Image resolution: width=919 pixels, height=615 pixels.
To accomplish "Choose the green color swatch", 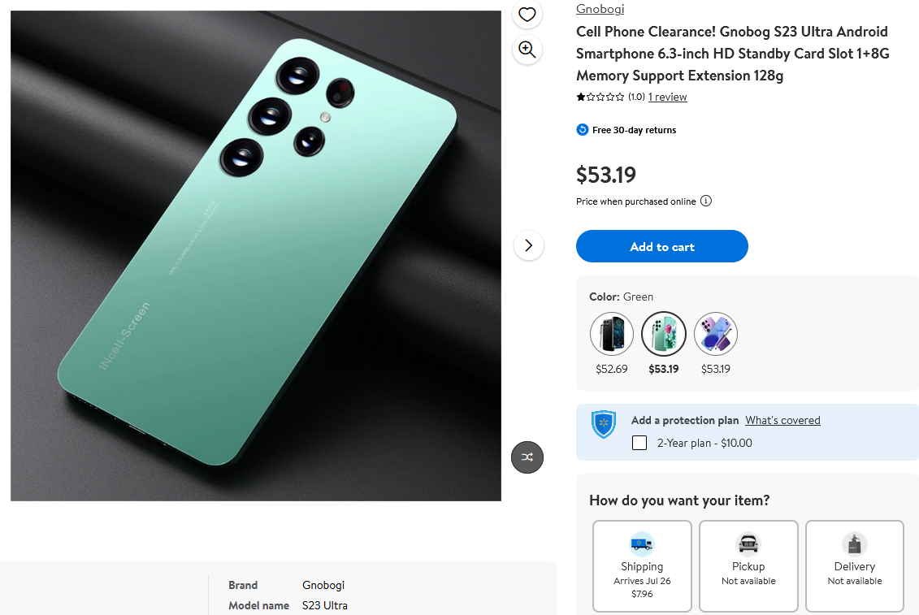I will (664, 334).
